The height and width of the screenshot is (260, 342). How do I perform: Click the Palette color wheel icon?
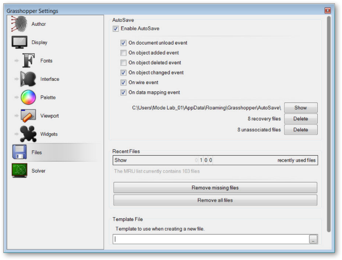pyautogui.click(x=28, y=97)
